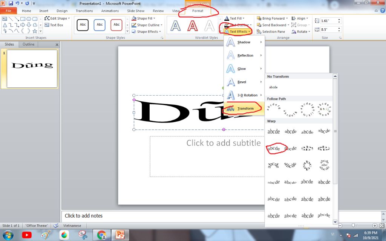Open the Shape Effects dropdown
The width and height of the screenshot is (386, 241).
(x=146, y=32)
